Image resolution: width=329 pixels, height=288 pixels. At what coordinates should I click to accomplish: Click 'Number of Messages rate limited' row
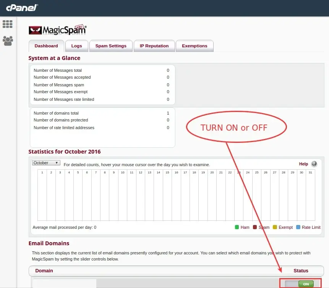coord(102,99)
